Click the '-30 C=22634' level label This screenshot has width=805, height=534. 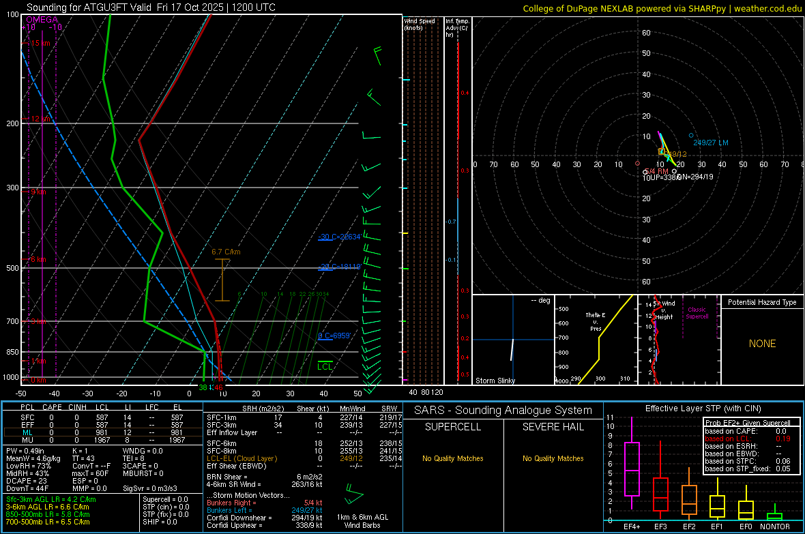click(339, 237)
